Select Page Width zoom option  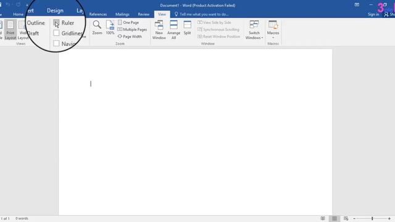(x=130, y=36)
